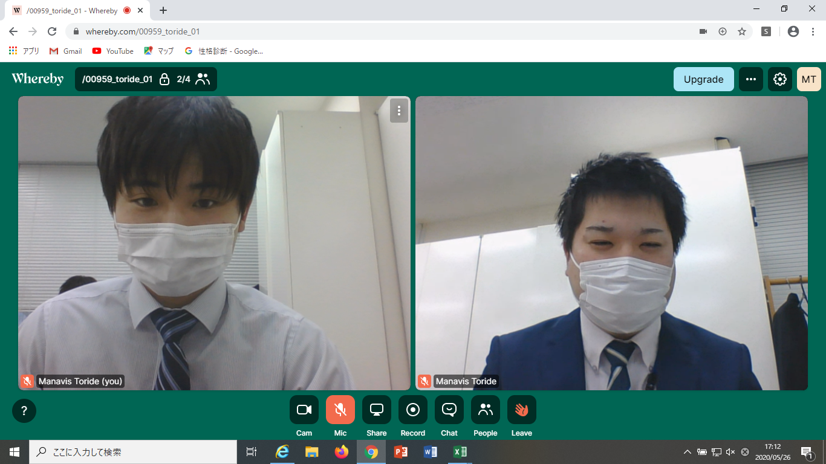Open Internet Explorer from taskbar
Image resolution: width=826 pixels, height=464 pixels.
click(282, 452)
